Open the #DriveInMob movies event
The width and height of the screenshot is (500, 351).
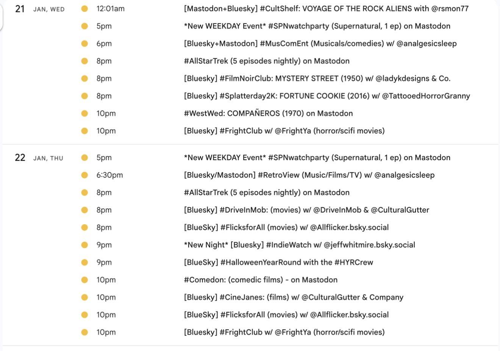306,210
